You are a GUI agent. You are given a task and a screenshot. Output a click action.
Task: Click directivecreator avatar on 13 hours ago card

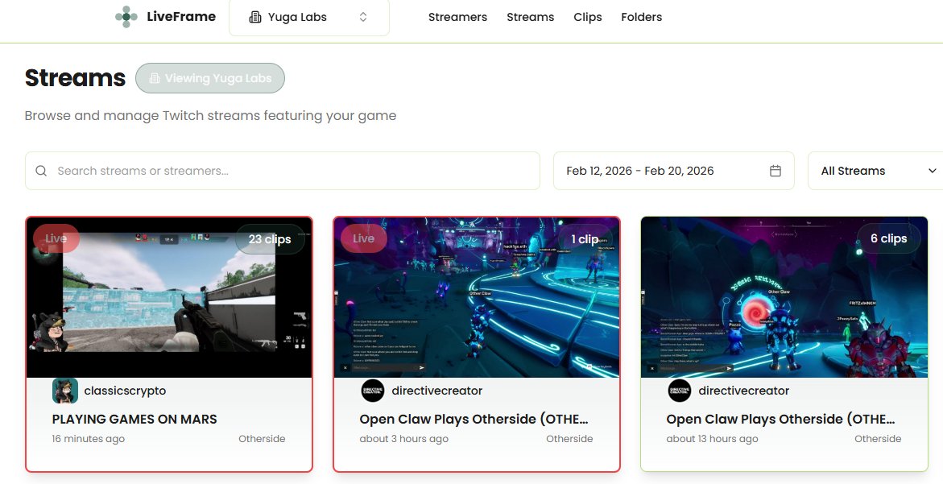pyautogui.click(x=680, y=391)
